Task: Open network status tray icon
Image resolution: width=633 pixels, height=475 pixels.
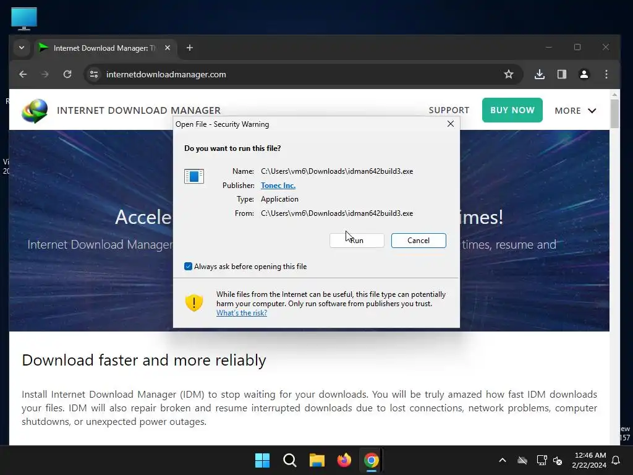Action: pos(542,460)
